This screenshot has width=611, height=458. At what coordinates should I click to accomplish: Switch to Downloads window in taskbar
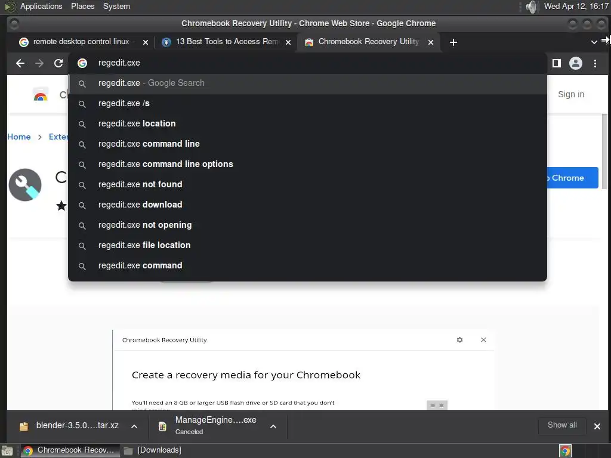pos(153,450)
